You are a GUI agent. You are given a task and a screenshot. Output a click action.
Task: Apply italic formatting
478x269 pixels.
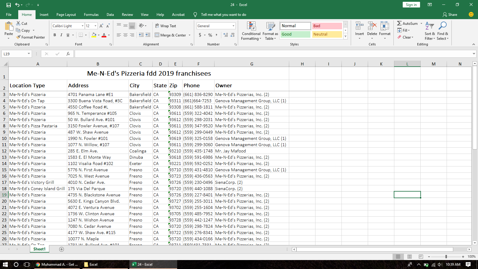(61, 35)
